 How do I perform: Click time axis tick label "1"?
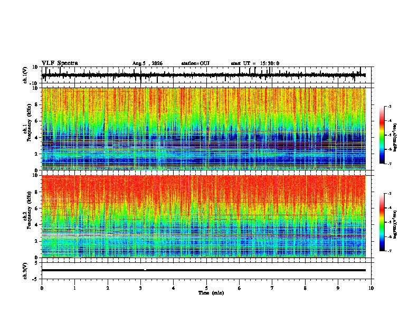click(x=74, y=288)
